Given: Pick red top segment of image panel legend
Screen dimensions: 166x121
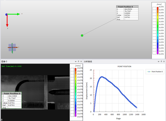Looking at the screenshot, I should (x=76, y=70).
